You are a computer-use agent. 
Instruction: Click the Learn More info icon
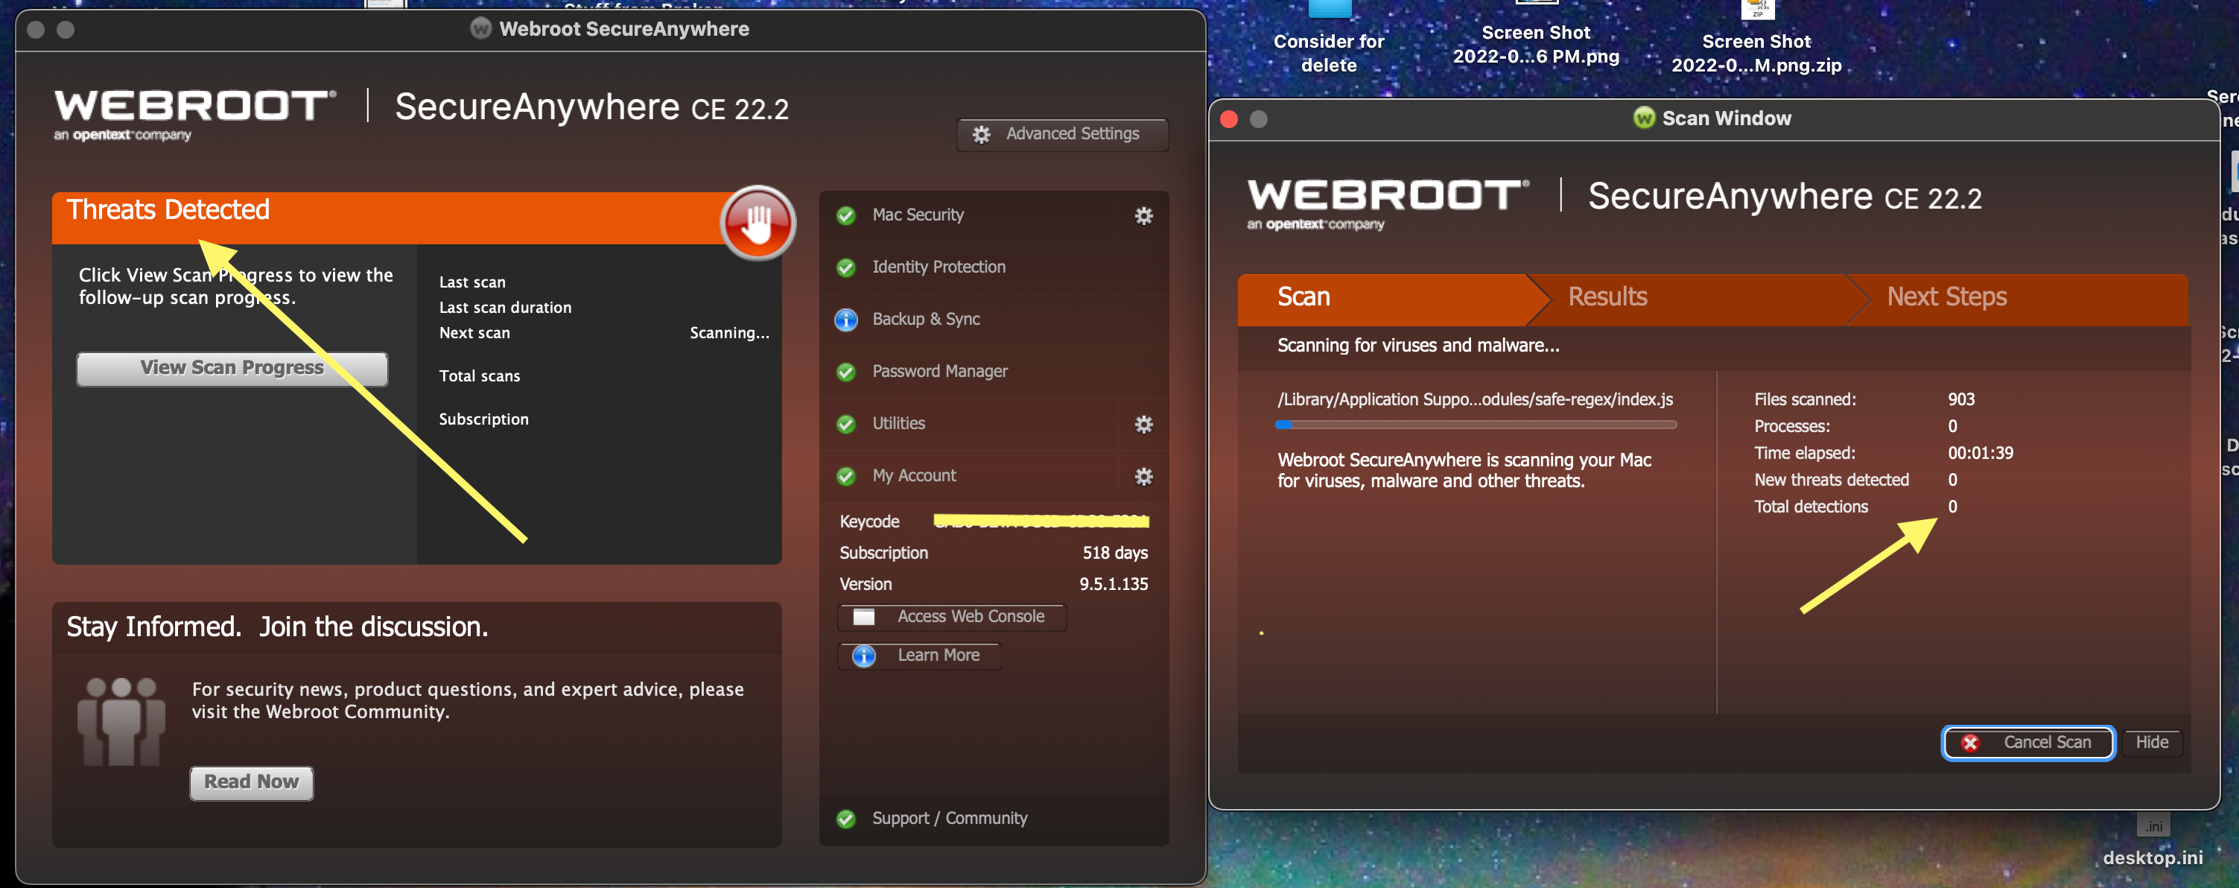click(863, 656)
